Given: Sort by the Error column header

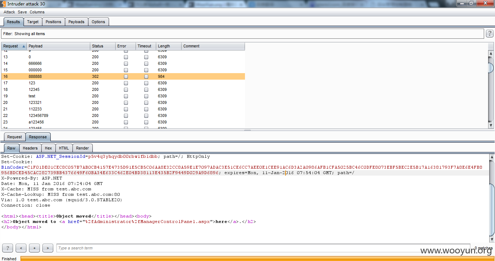Looking at the screenshot, I should [x=125, y=46].
